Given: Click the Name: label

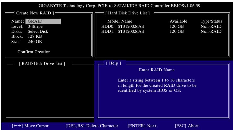Looking at the screenshot, I should (x=18, y=21).
